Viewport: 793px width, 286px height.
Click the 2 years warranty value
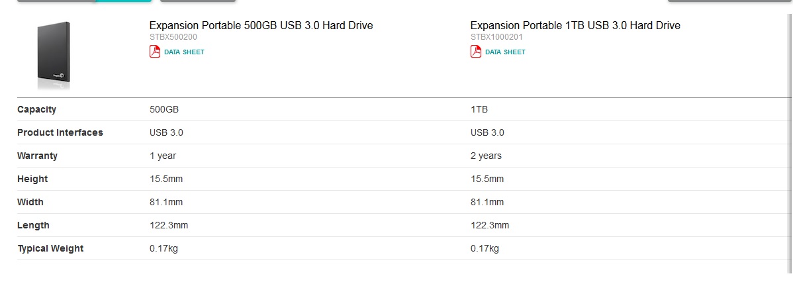pos(486,156)
